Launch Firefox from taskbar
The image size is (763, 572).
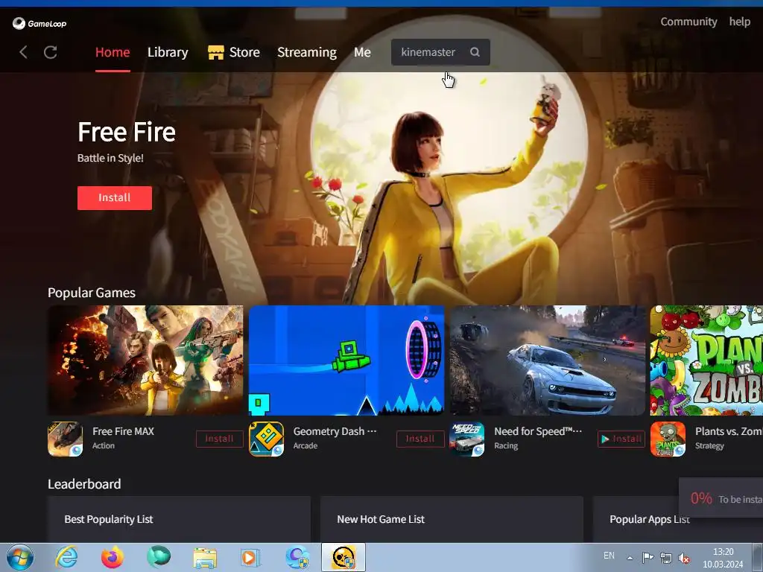point(113,557)
